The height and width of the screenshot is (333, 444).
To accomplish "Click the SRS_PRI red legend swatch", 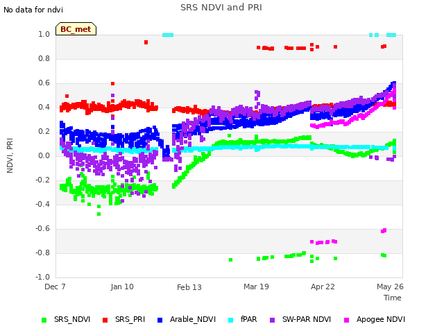I will [x=105, y=321].
